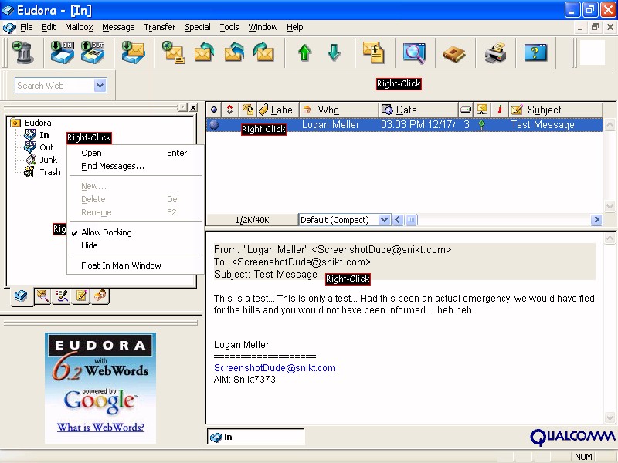Switch to the File Browser tab at panel bottom

(42, 296)
